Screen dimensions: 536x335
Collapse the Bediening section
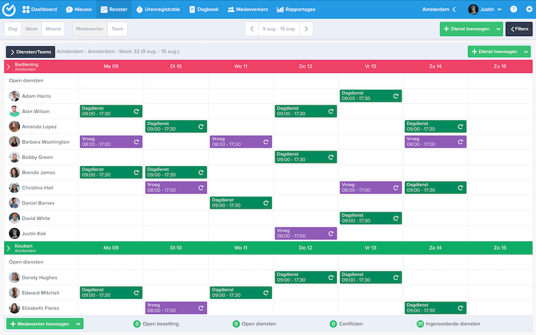coord(8,66)
